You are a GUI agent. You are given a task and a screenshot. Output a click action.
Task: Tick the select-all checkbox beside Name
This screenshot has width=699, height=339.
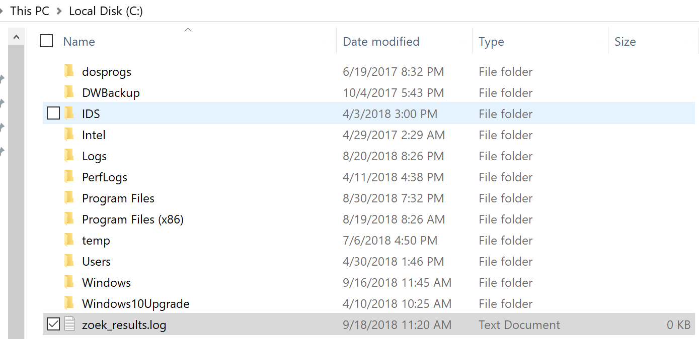coord(46,41)
